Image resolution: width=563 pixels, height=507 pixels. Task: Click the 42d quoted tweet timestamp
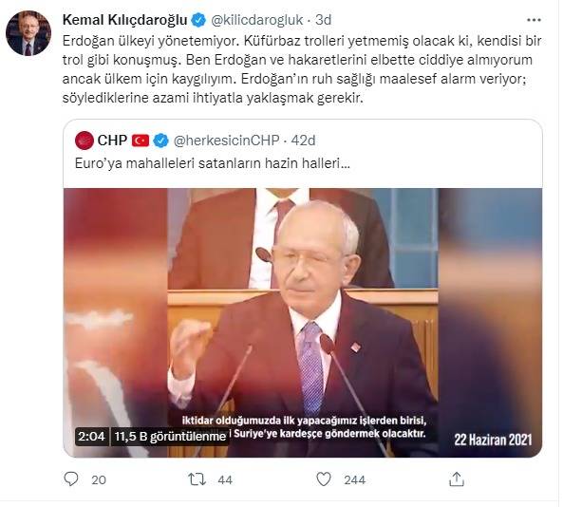tap(303, 141)
